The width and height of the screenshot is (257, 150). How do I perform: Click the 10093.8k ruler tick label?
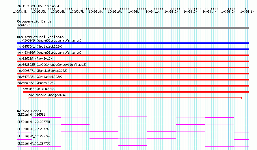[96, 12]
